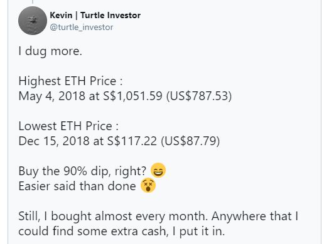Click the thread connector line above the avatar
This screenshot has height=244, width=329.
33,2
